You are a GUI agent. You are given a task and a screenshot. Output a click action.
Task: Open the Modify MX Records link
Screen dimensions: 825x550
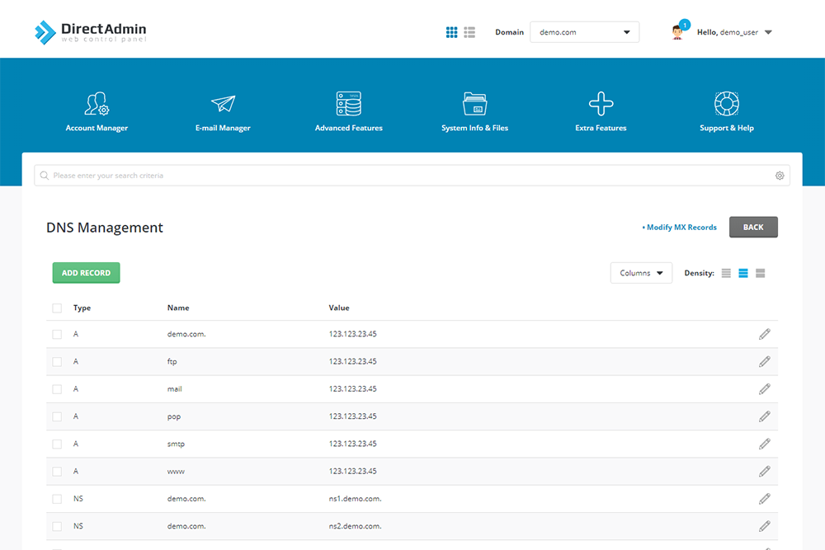coord(679,227)
